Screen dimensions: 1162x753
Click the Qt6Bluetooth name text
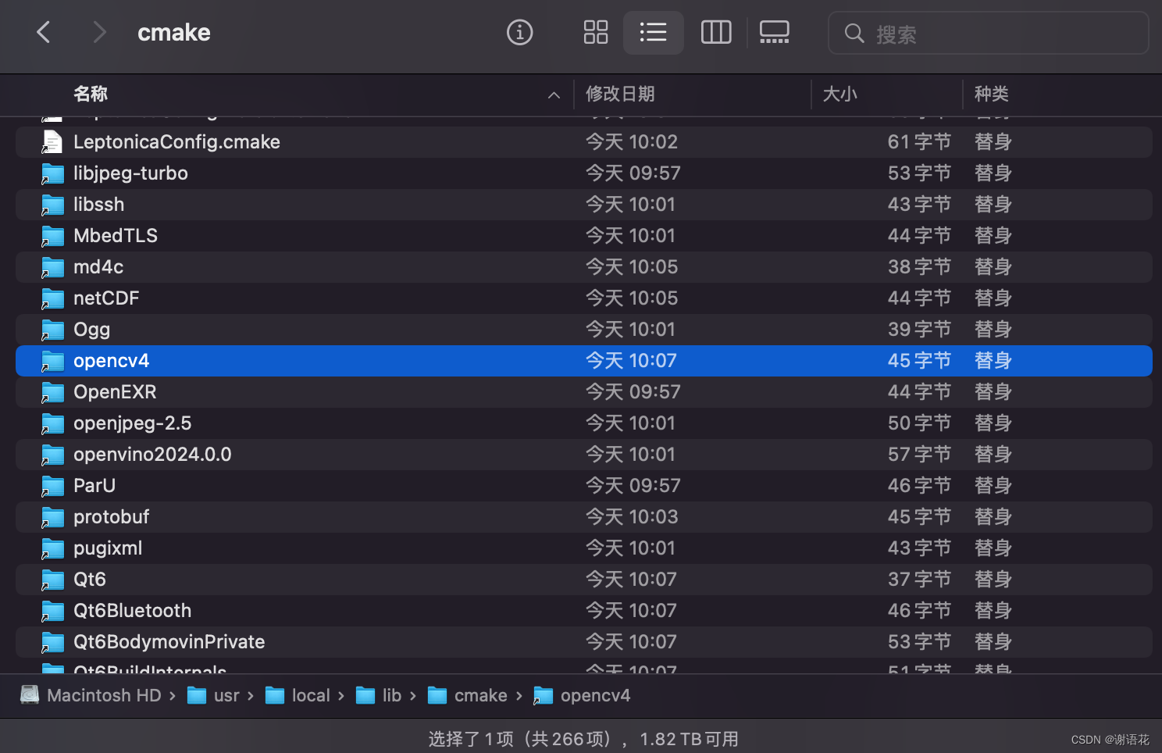click(x=132, y=611)
